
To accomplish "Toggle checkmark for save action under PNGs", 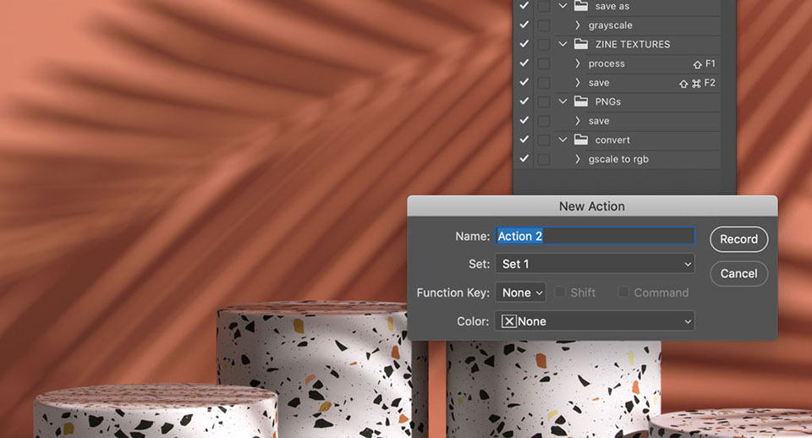I will pyautogui.click(x=524, y=121).
